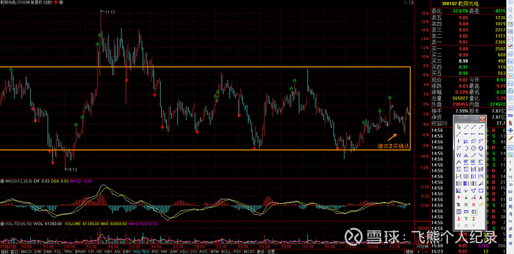514x254 pixels.
Task: Choose the circle drawing tool in toolbox
Action: [474, 148]
